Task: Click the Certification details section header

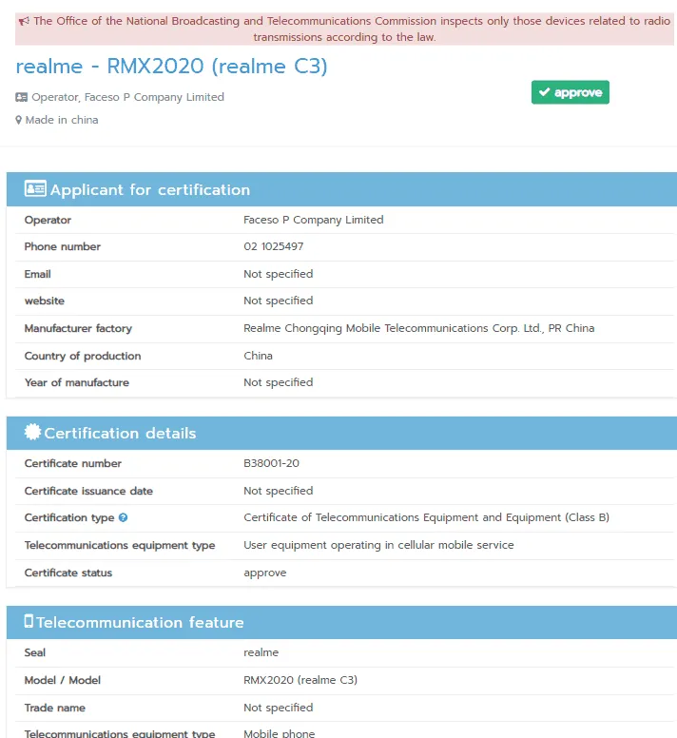Action: click(341, 433)
